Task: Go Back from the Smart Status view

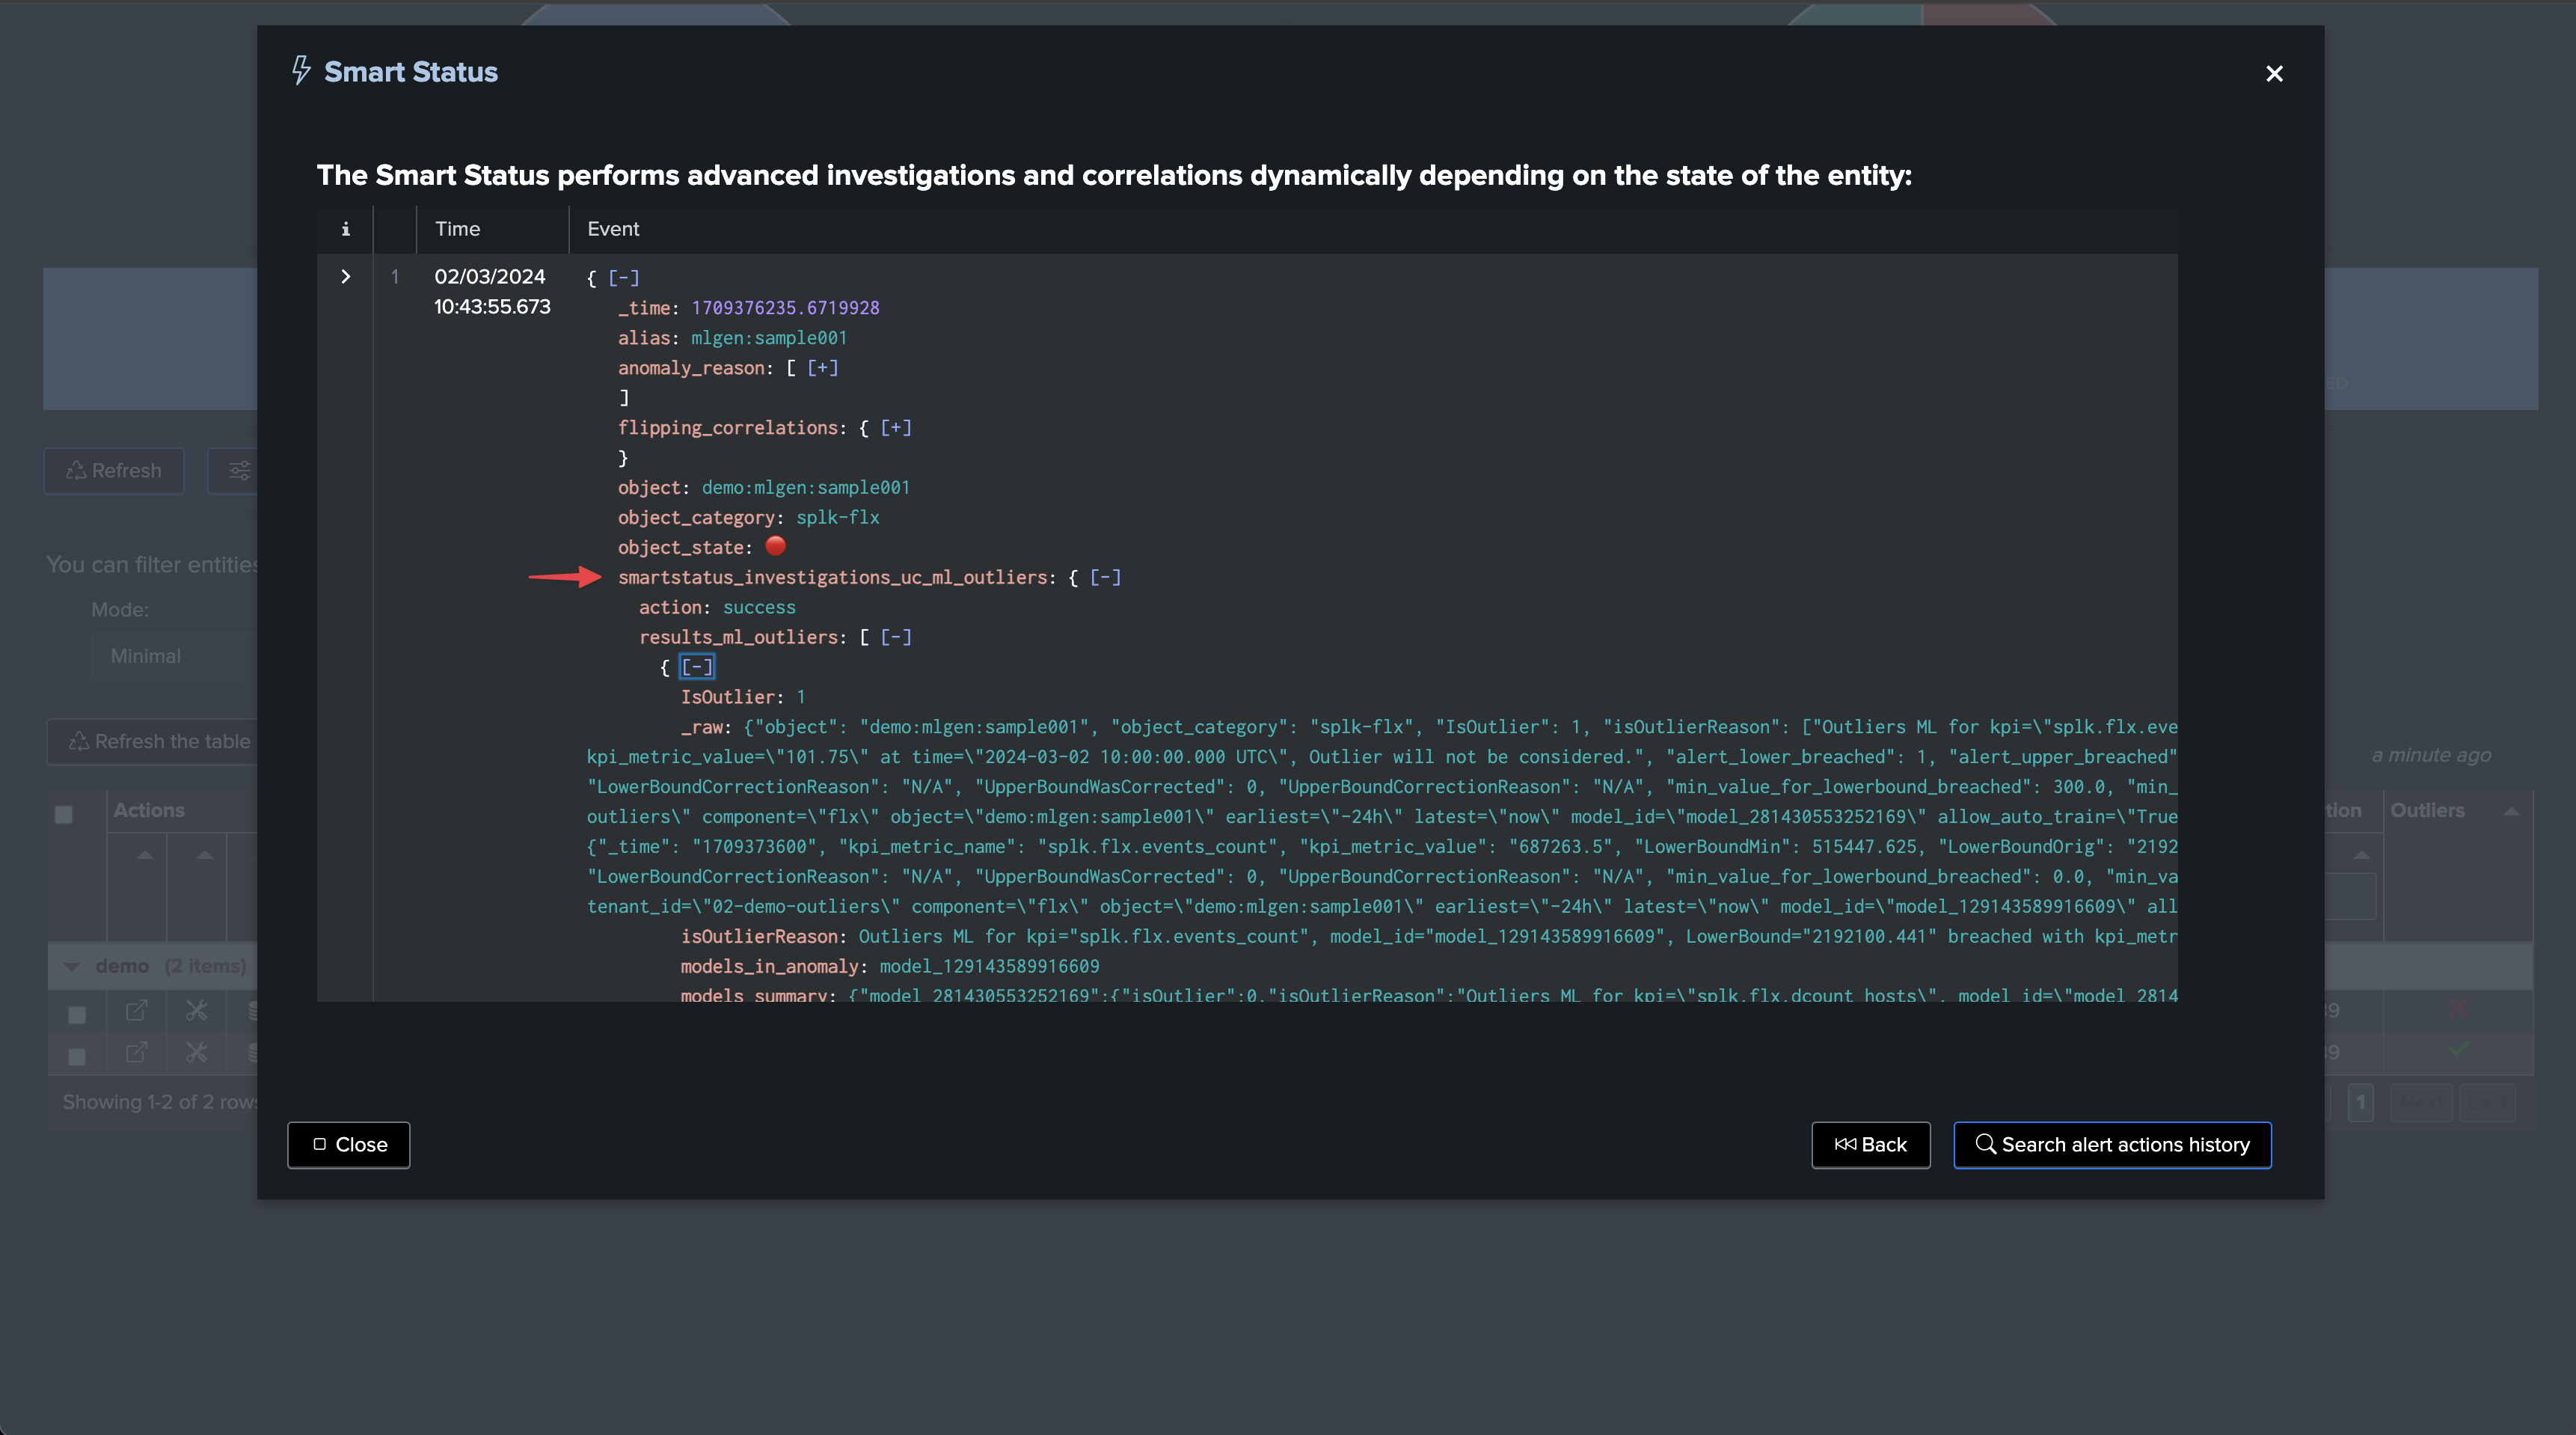Action: (x=1870, y=1145)
